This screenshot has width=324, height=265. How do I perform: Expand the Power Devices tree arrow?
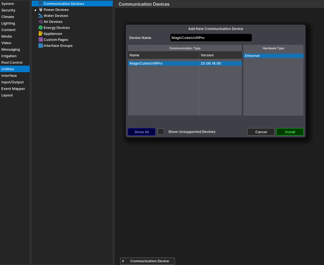[35, 10]
